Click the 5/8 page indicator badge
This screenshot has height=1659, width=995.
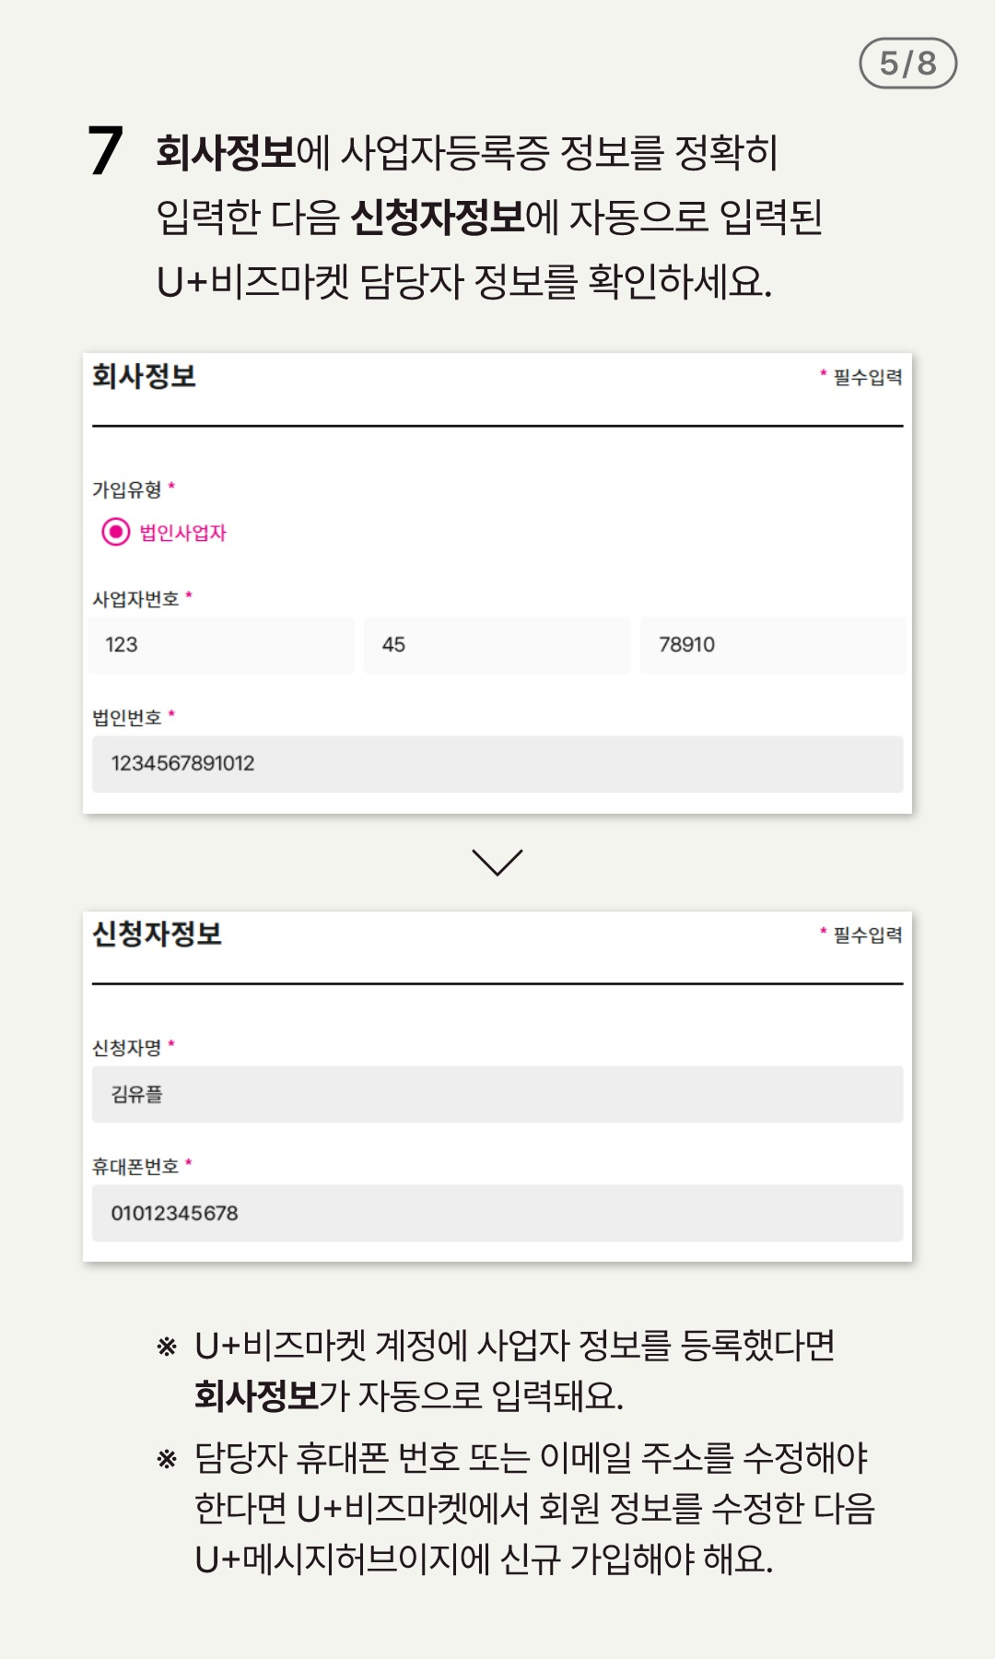click(x=908, y=64)
